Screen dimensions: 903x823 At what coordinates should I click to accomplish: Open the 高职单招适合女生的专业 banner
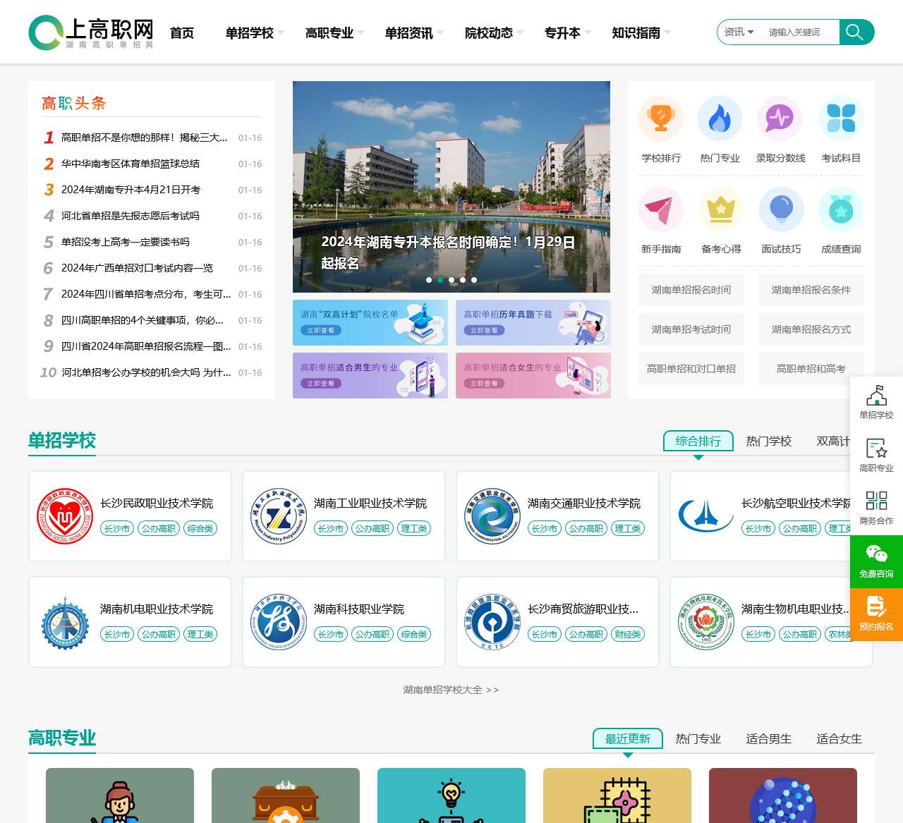pyautogui.click(x=533, y=375)
